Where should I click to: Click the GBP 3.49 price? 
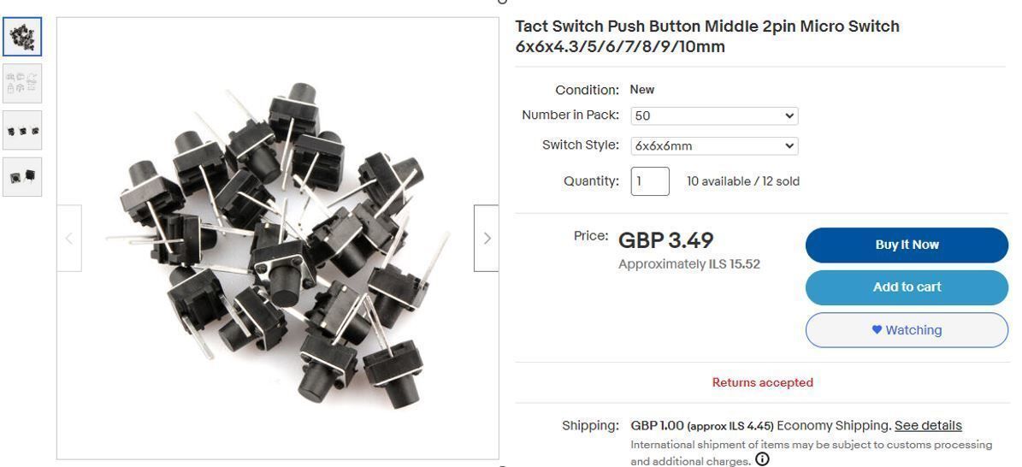665,240
